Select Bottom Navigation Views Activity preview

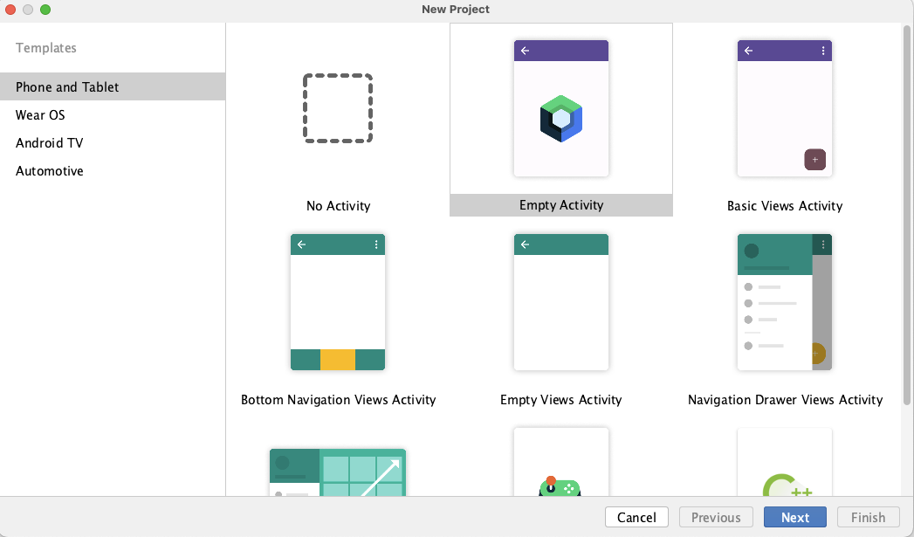click(338, 302)
